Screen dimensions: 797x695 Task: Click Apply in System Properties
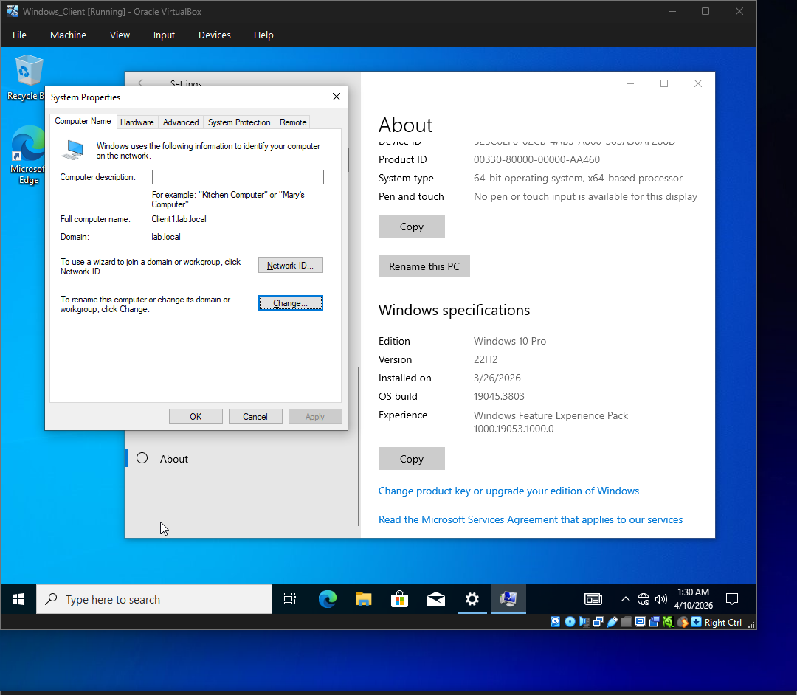[x=315, y=417]
